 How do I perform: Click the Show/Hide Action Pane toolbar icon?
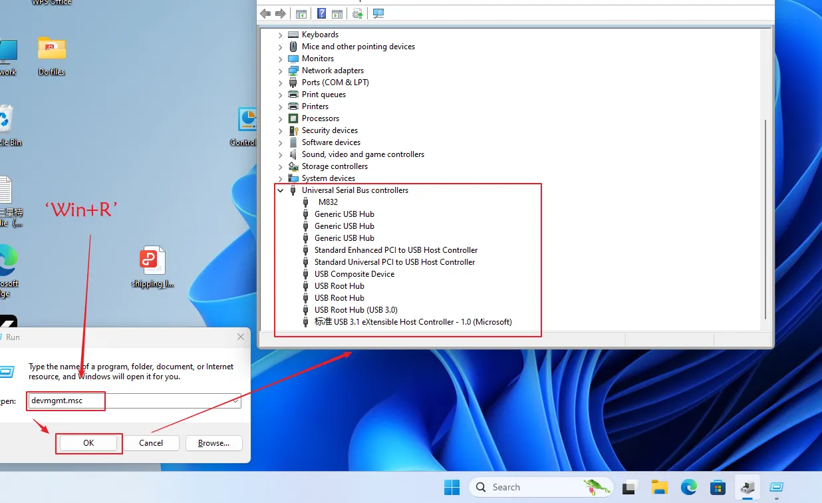pyautogui.click(x=337, y=13)
